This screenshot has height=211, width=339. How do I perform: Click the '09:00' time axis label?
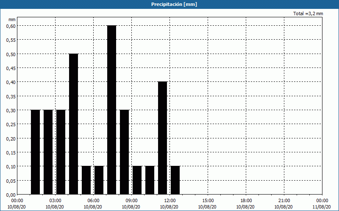click(131, 200)
